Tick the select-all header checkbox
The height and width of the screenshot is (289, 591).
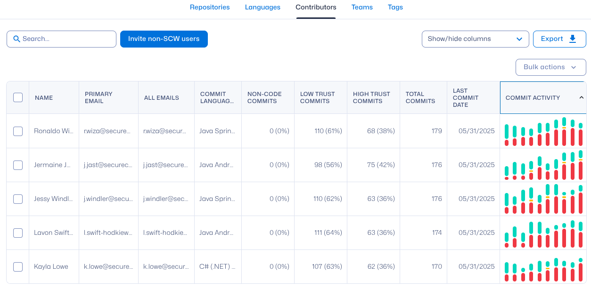point(18,97)
